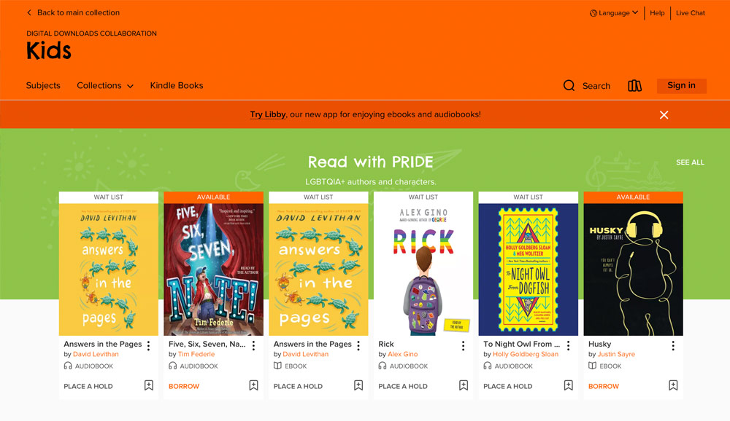The image size is (730, 421).
Task: Save Husky to wish list bookmark
Action: pyautogui.click(x=673, y=385)
